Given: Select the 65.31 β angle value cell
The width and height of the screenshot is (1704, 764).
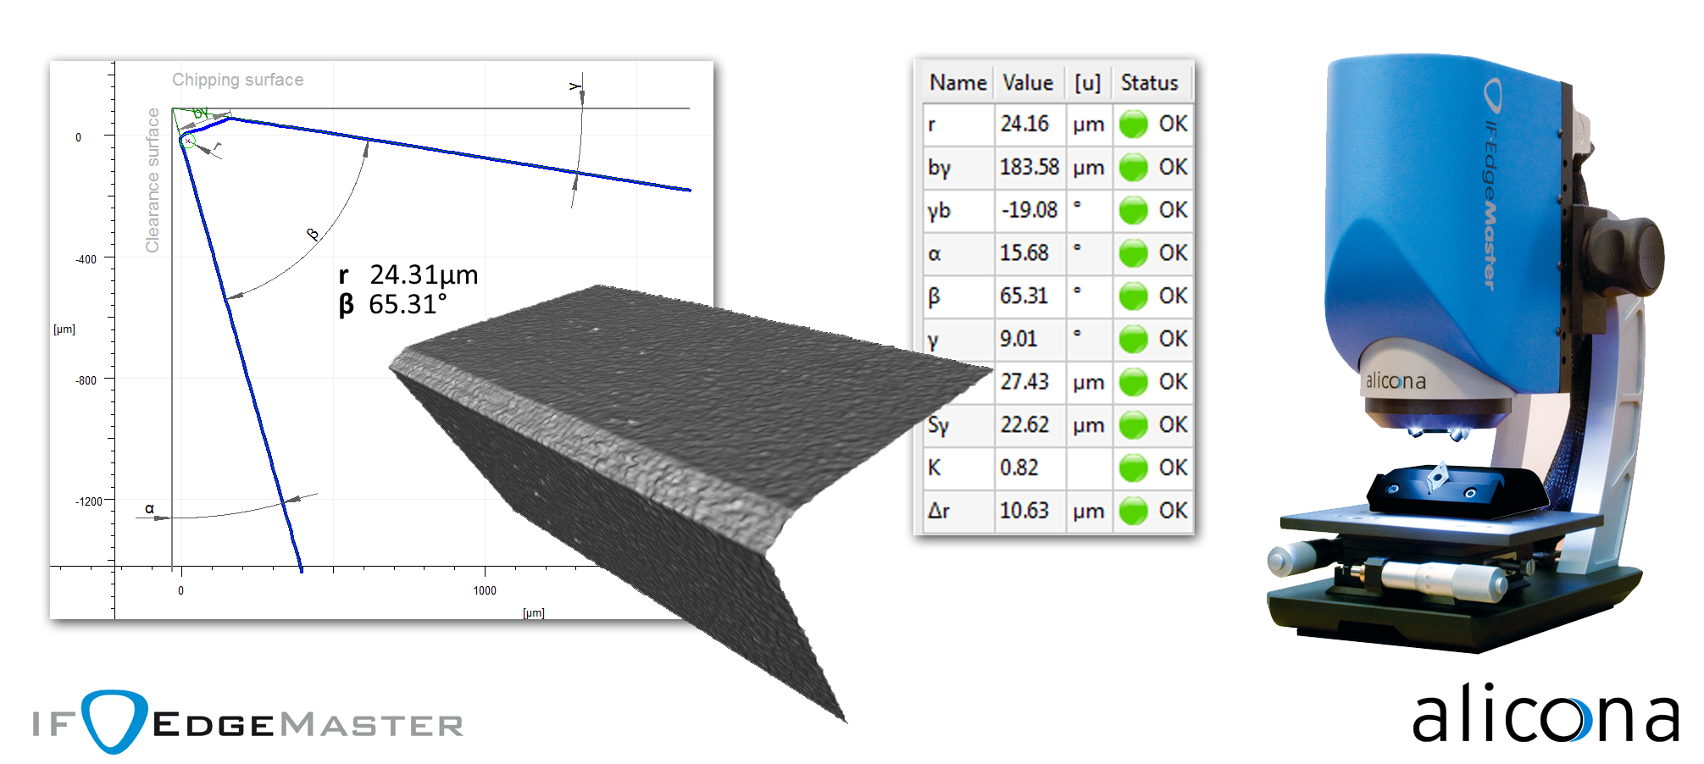Looking at the screenshot, I should (1024, 296).
